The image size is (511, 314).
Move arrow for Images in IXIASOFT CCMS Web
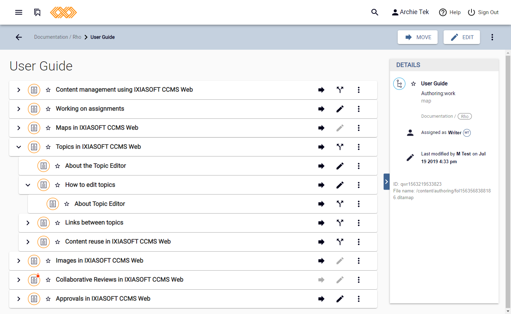click(321, 261)
